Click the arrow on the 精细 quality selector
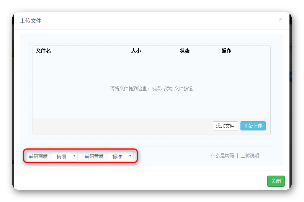 click(x=74, y=156)
